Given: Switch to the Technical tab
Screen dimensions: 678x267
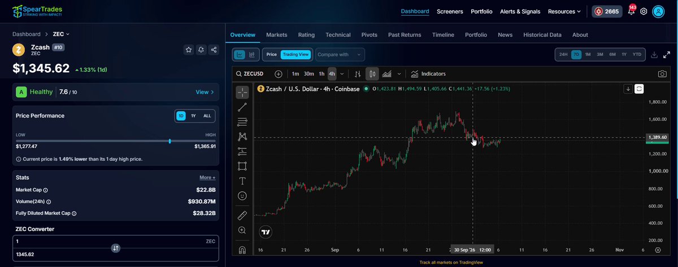Looking at the screenshot, I should click(x=338, y=34).
